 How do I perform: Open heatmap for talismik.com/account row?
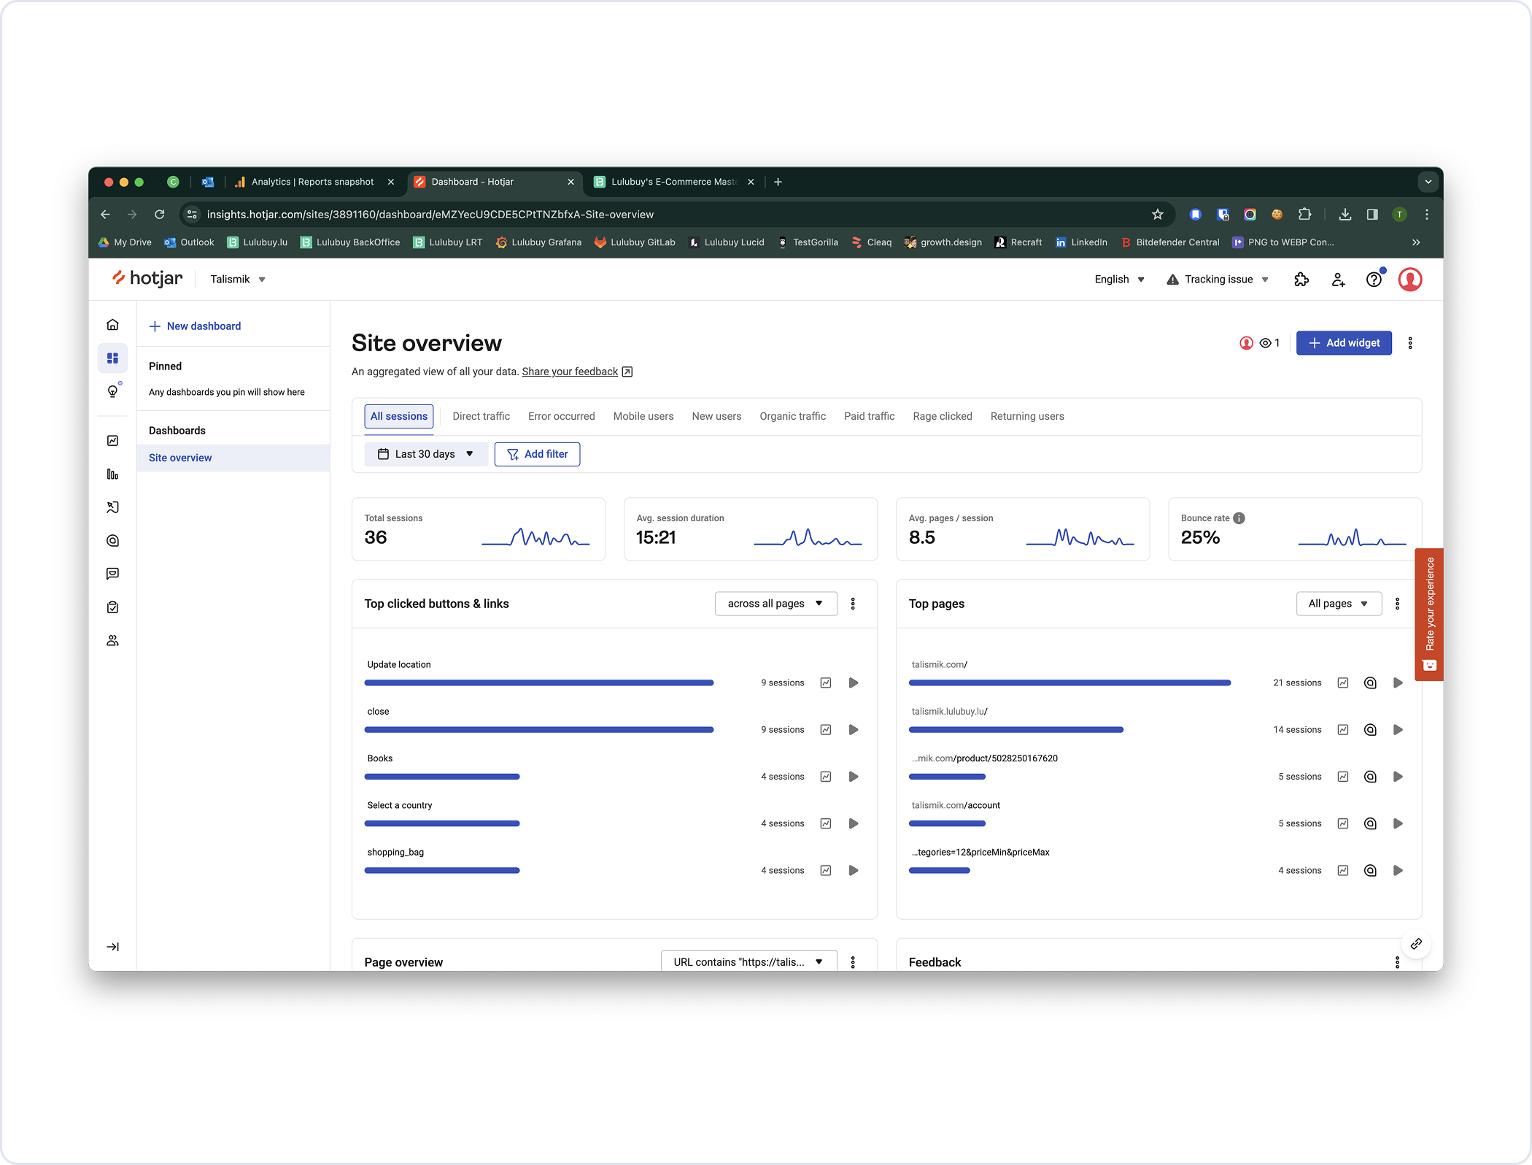[1370, 823]
